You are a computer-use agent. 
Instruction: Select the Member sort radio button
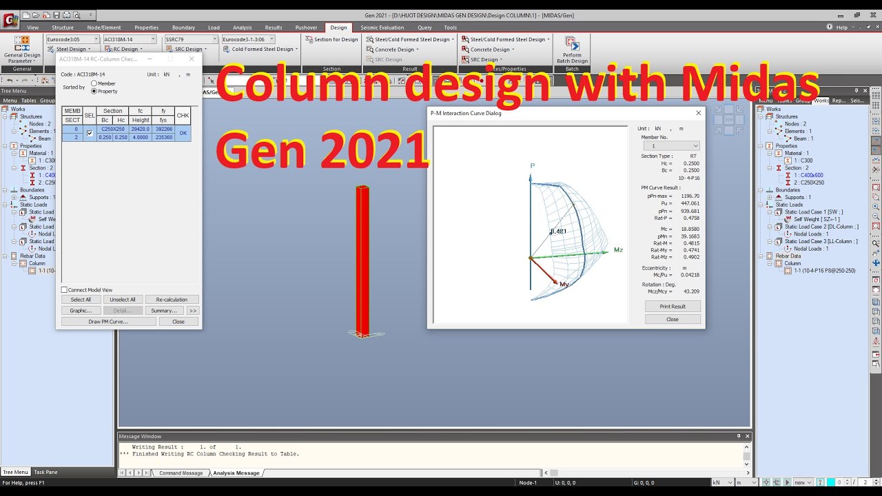click(x=94, y=83)
